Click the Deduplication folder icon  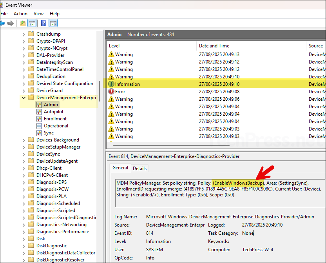31,76
